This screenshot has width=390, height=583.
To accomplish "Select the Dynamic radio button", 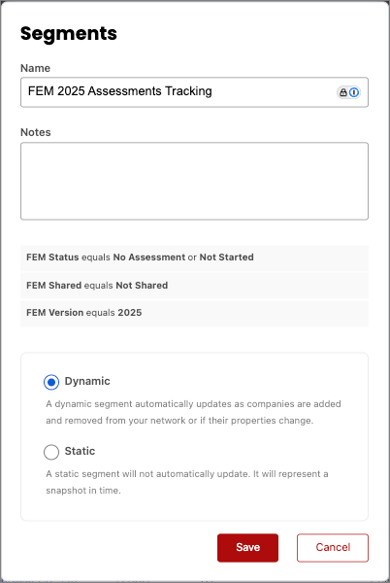I will pos(51,382).
